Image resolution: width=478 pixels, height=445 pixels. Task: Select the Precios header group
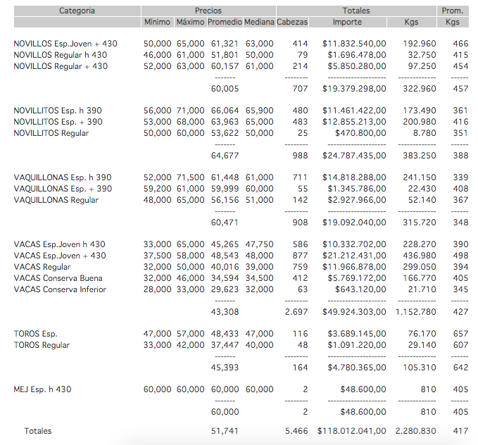208,11
